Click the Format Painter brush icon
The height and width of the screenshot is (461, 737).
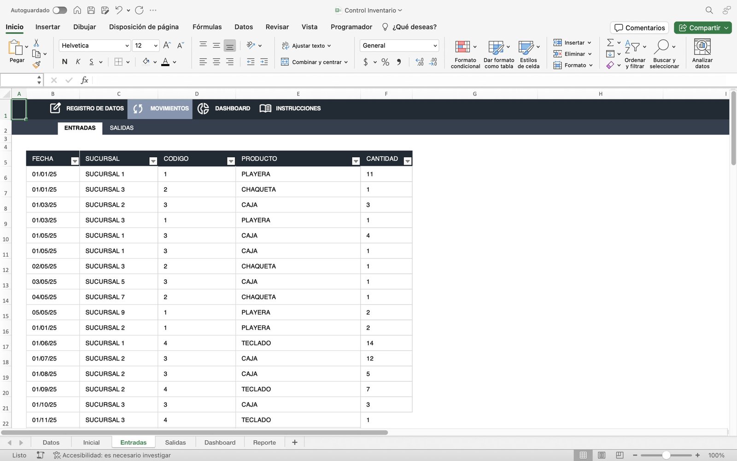[x=36, y=65]
